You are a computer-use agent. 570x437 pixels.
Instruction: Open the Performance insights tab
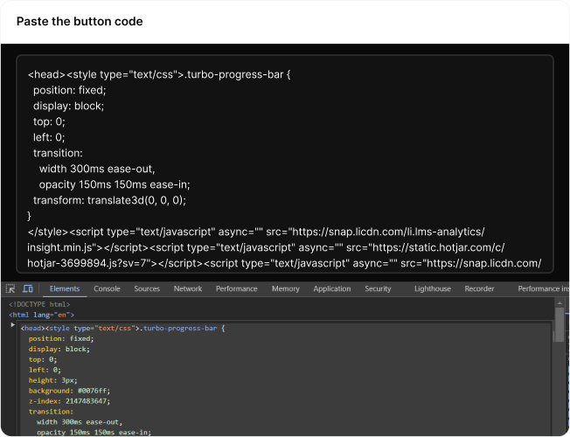pos(543,289)
